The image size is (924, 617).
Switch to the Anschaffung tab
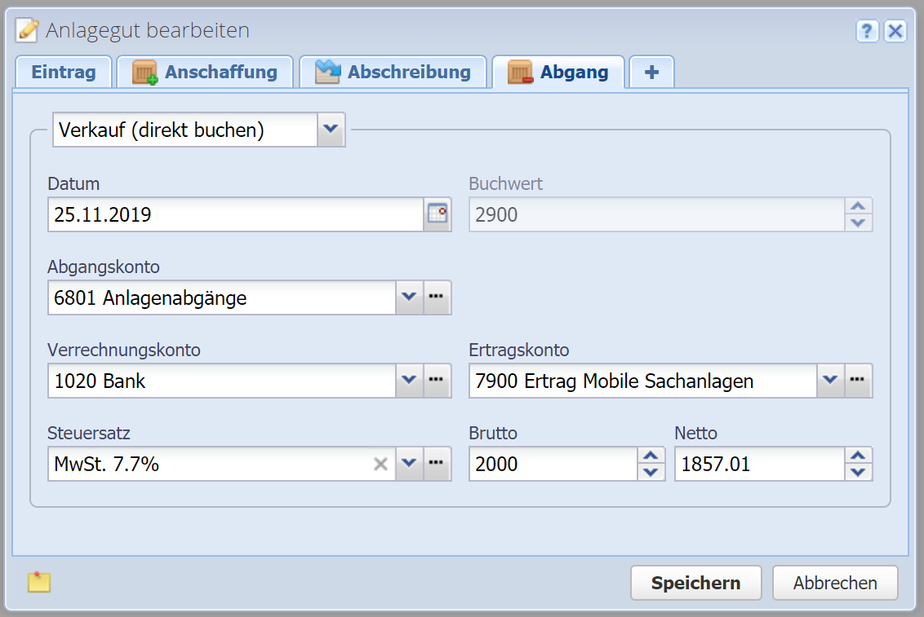pyautogui.click(x=205, y=73)
